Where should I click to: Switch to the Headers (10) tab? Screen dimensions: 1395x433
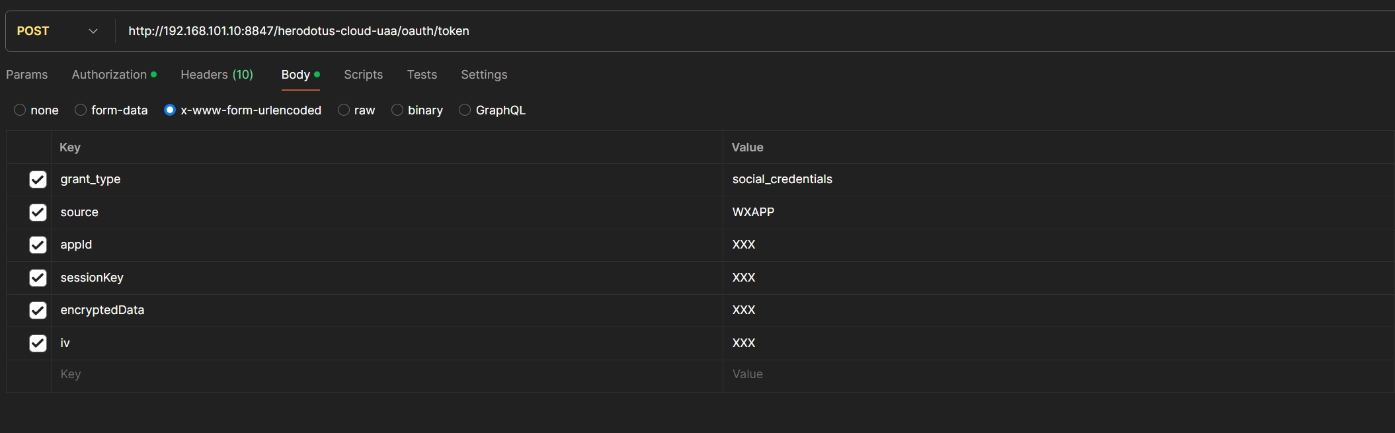click(x=217, y=75)
